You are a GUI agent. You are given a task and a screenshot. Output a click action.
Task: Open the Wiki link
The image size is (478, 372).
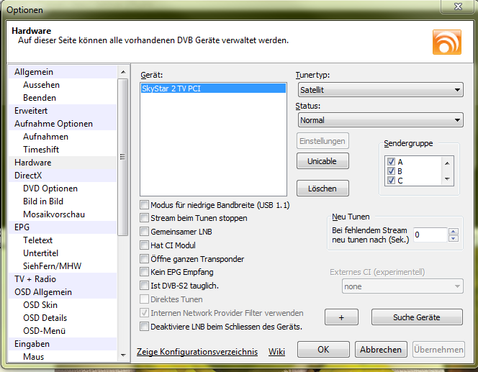coord(276,352)
